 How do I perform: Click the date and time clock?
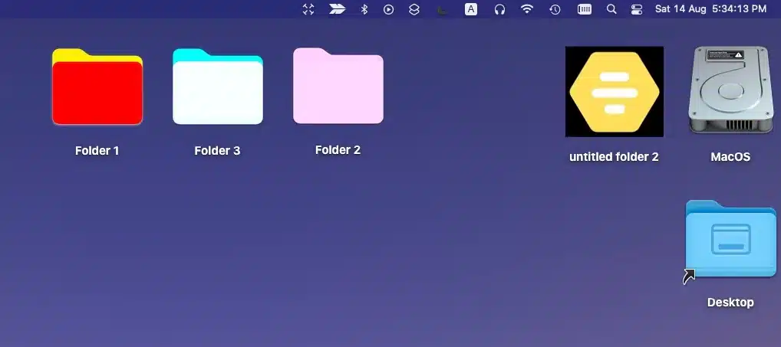[x=710, y=9]
